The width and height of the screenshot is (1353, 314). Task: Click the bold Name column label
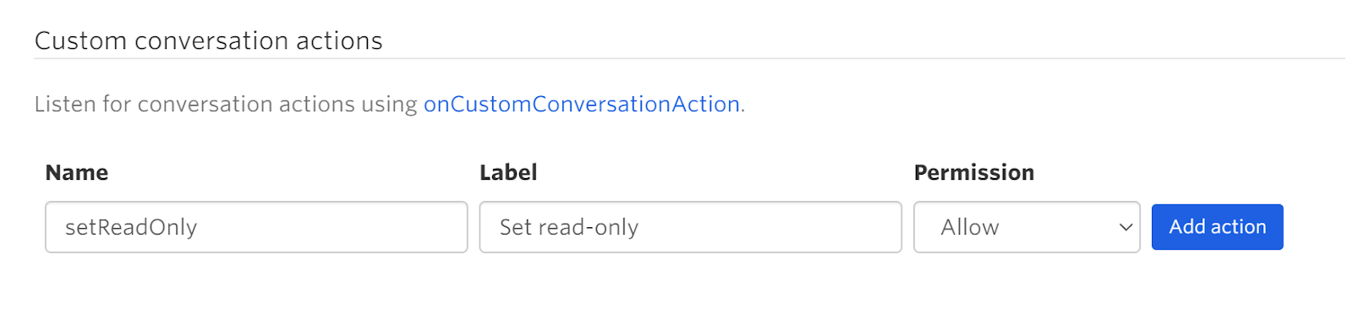pyautogui.click(x=77, y=173)
